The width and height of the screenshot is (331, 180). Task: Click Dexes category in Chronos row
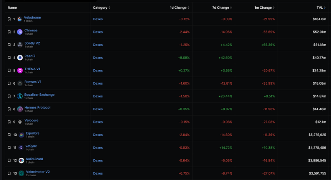tap(98, 32)
